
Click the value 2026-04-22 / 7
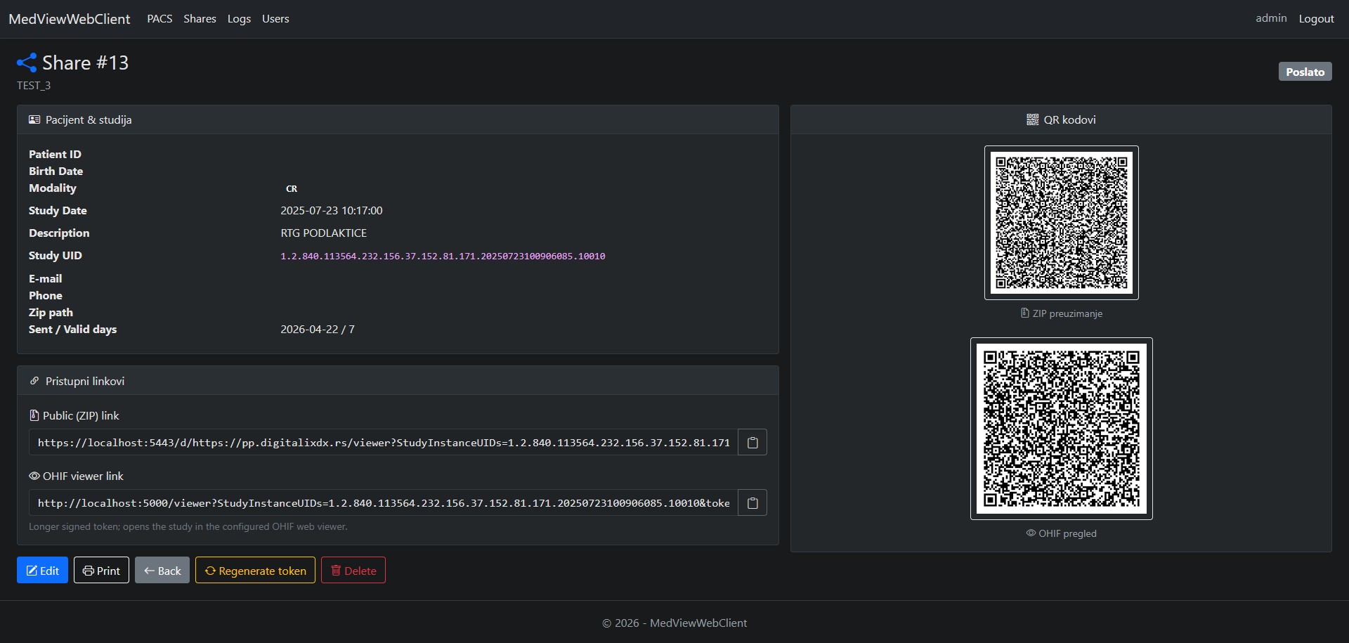point(318,329)
